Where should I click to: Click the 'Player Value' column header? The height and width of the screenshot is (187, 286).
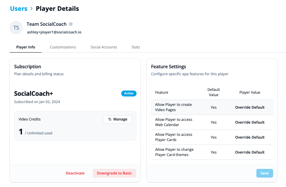click(250, 92)
